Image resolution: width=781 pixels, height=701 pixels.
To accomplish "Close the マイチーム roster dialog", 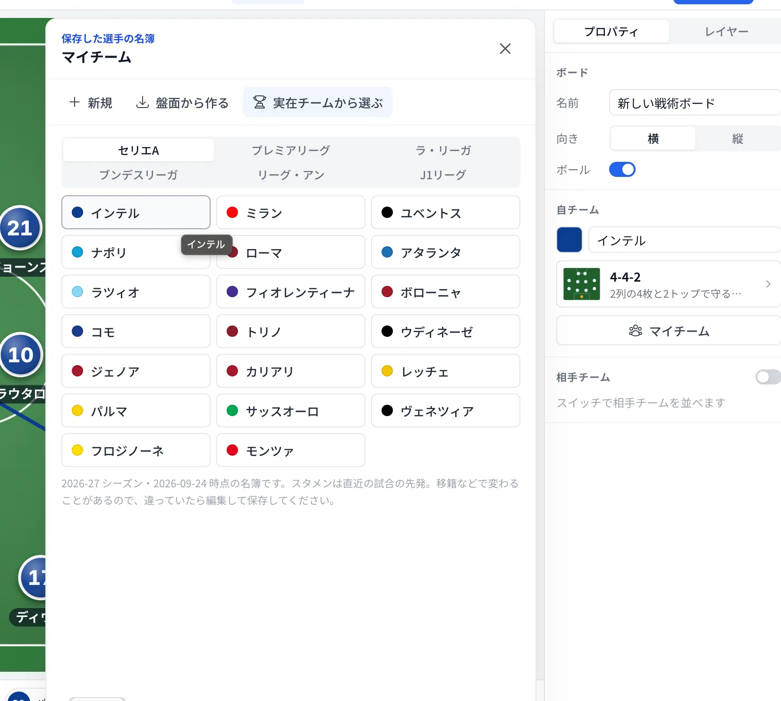I will pos(505,49).
